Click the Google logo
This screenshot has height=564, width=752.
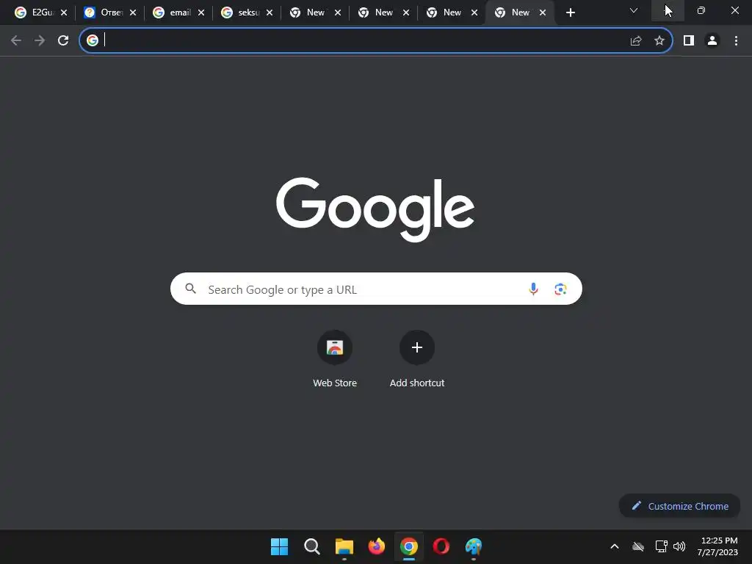375,209
